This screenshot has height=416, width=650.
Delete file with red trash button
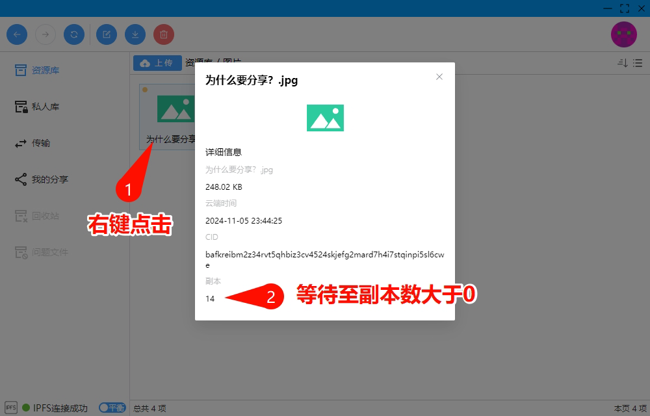(x=164, y=34)
